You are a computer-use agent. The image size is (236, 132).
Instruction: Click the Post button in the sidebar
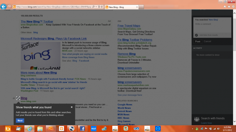tap(198, 41)
